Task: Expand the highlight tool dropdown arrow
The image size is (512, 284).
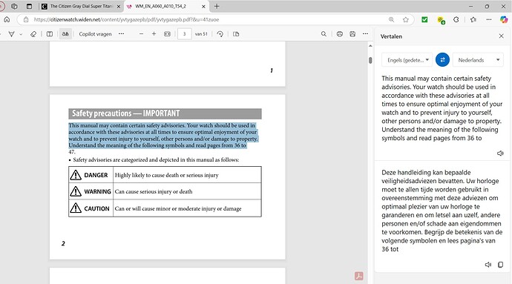Action: click(21, 34)
